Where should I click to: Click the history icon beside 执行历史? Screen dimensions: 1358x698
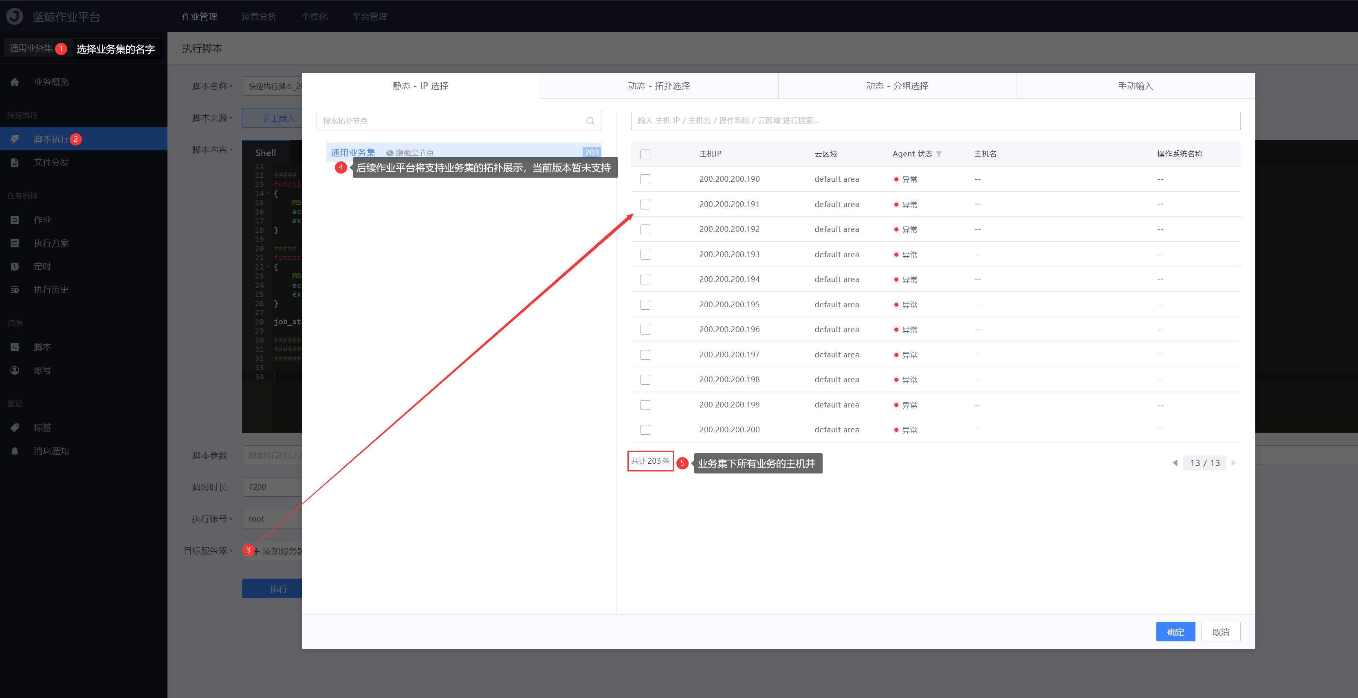[x=15, y=289]
